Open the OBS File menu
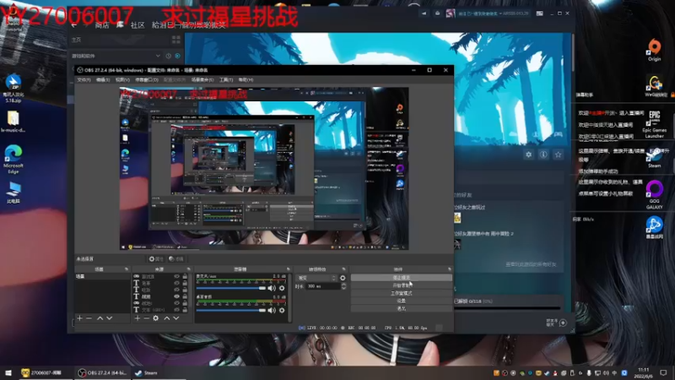Viewport: 675px width, 380px height. pyautogui.click(x=84, y=80)
